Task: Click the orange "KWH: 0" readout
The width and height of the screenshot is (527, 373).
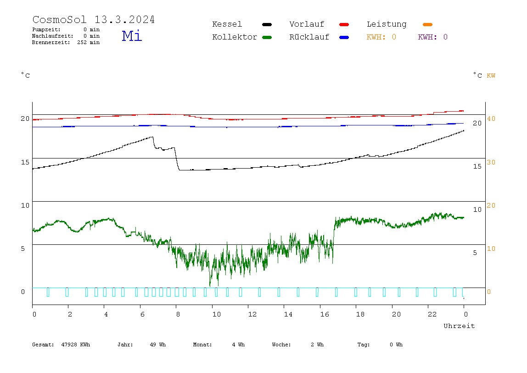Action: [381, 37]
